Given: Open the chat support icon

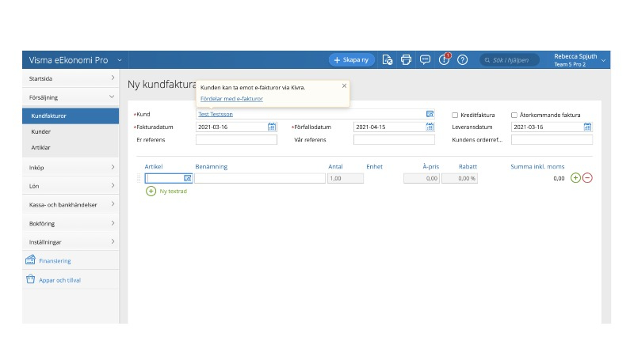Looking at the screenshot, I should [425, 59].
